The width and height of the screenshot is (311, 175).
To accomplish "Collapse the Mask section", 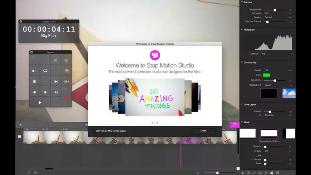I will 242,122.
